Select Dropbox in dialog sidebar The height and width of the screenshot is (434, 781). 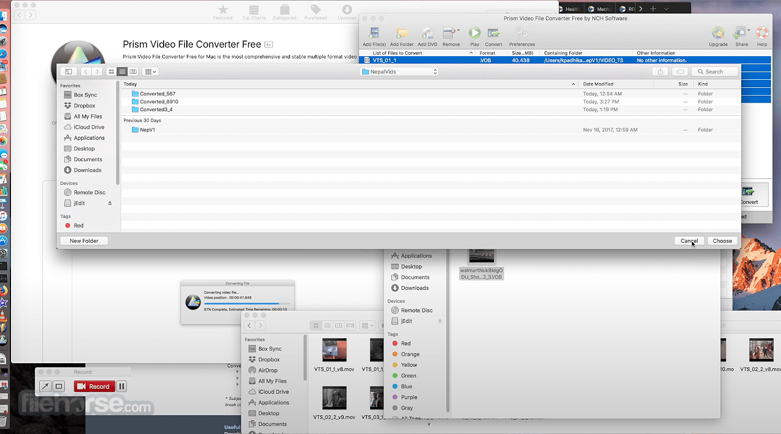coord(84,106)
